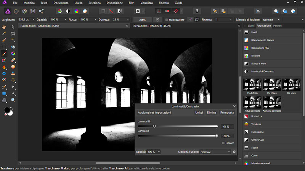Select the Zoom magnifier tool
Image resolution: width=305 pixels, height=171 pixels.
13,100
